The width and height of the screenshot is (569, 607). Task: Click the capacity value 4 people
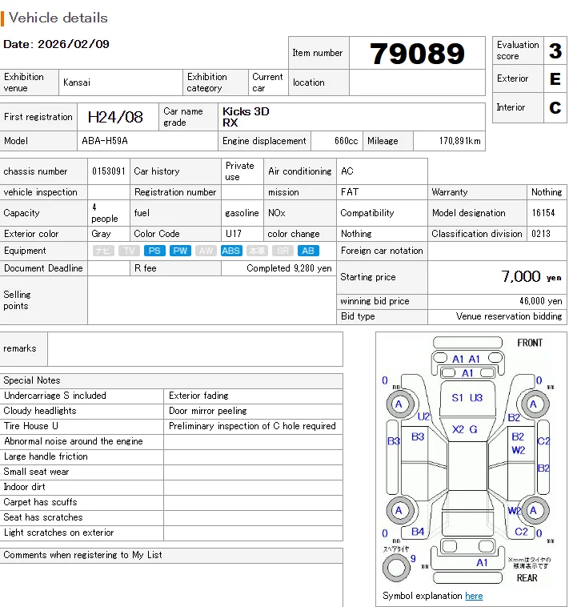pyautogui.click(x=105, y=213)
